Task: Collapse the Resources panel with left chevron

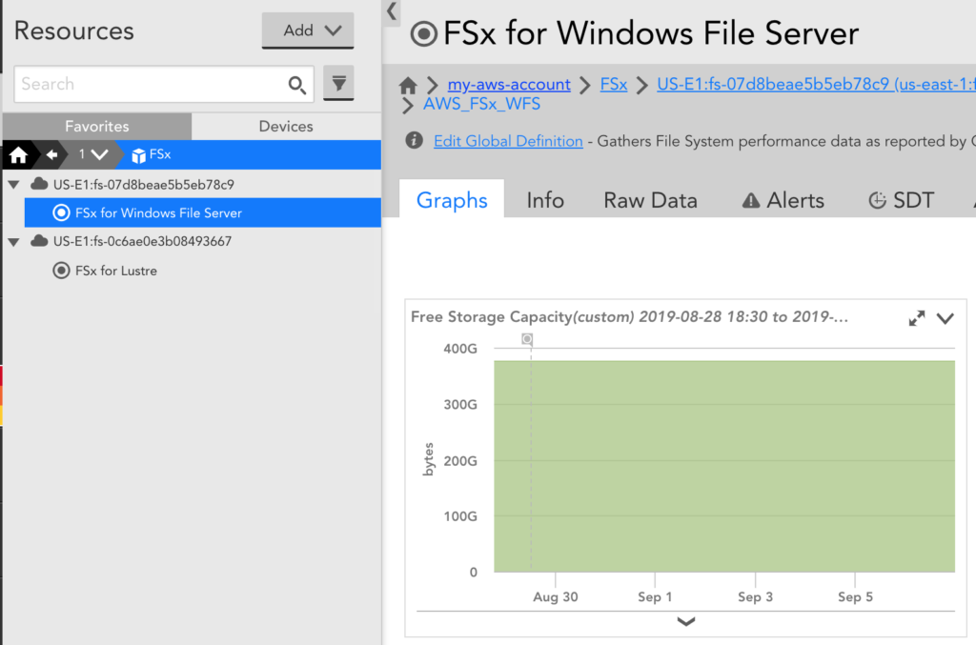Action: tap(392, 11)
